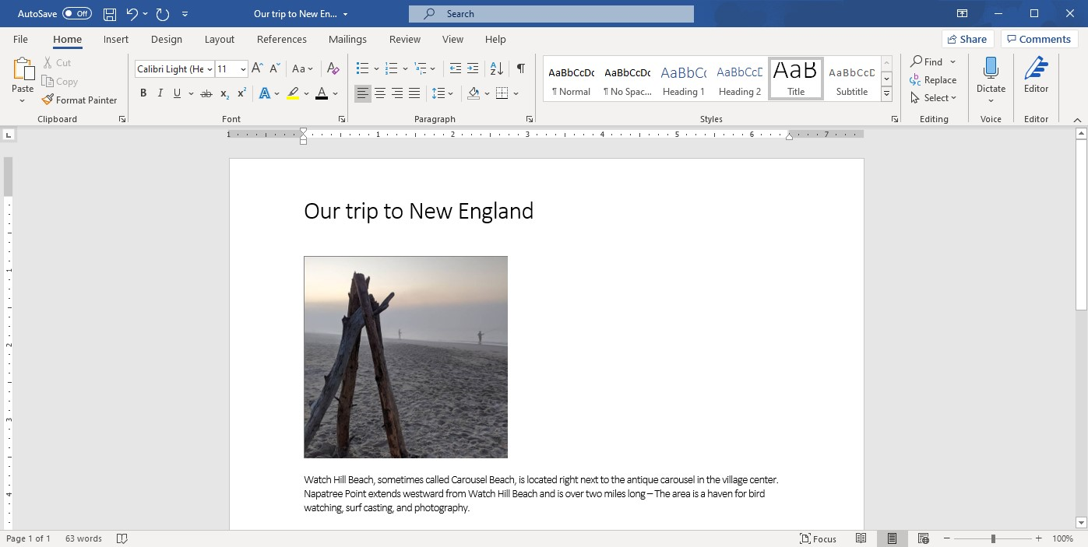
Task: Open Customize Quick Access Toolbar dropdown
Action: (x=185, y=14)
